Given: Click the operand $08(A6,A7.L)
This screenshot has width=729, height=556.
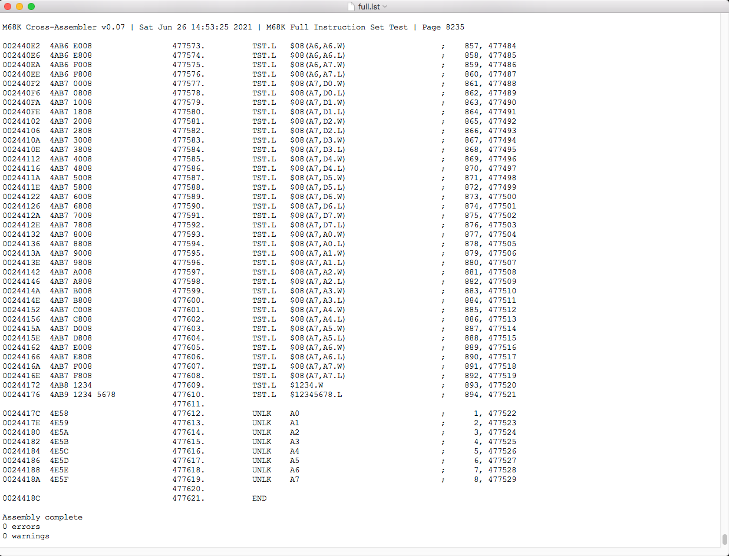Looking at the screenshot, I should click(318, 74).
